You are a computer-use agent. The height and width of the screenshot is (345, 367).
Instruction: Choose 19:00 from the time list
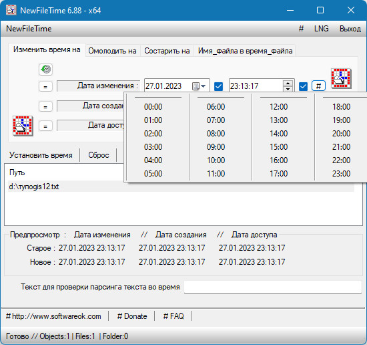pyautogui.click(x=341, y=120)
